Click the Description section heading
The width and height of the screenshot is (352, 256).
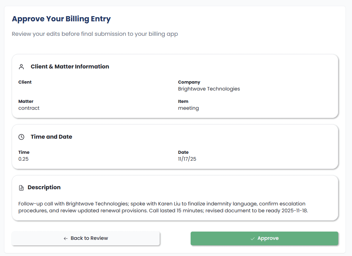point(44,188)
